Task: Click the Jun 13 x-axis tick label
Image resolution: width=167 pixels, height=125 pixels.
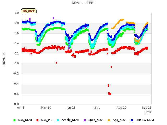Action: click(x=71, y=108)
